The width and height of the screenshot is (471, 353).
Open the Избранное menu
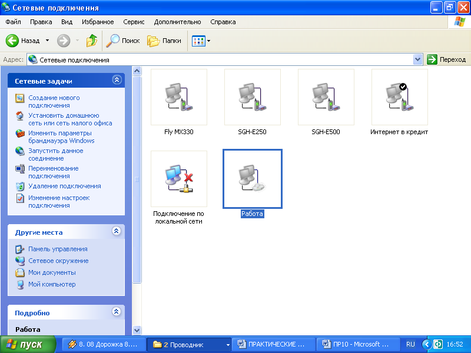[98, 22]
